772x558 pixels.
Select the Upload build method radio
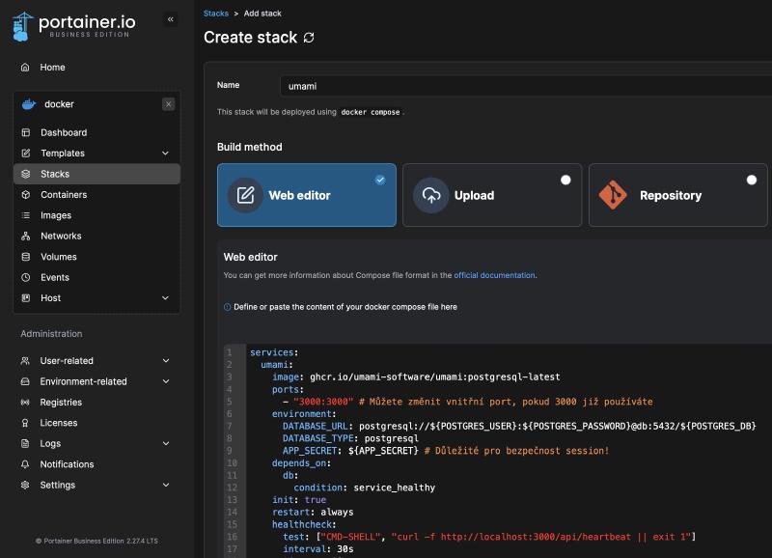pos(565,180)
